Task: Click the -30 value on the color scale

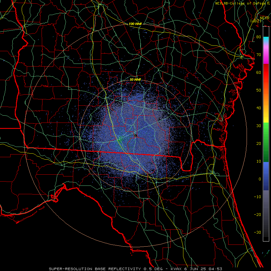Action: [257, 232]
